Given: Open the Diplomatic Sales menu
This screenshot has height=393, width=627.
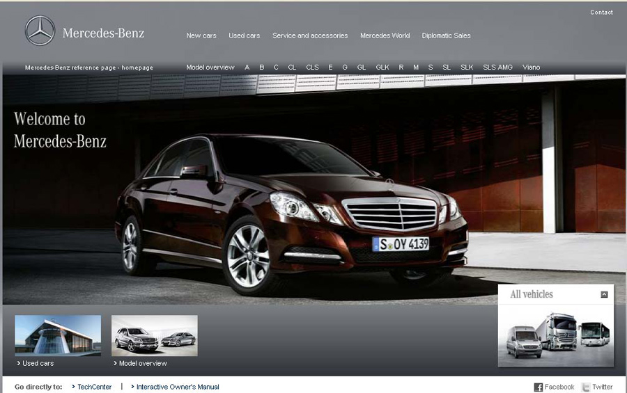Looking at the screenshot, I should 447,35.
